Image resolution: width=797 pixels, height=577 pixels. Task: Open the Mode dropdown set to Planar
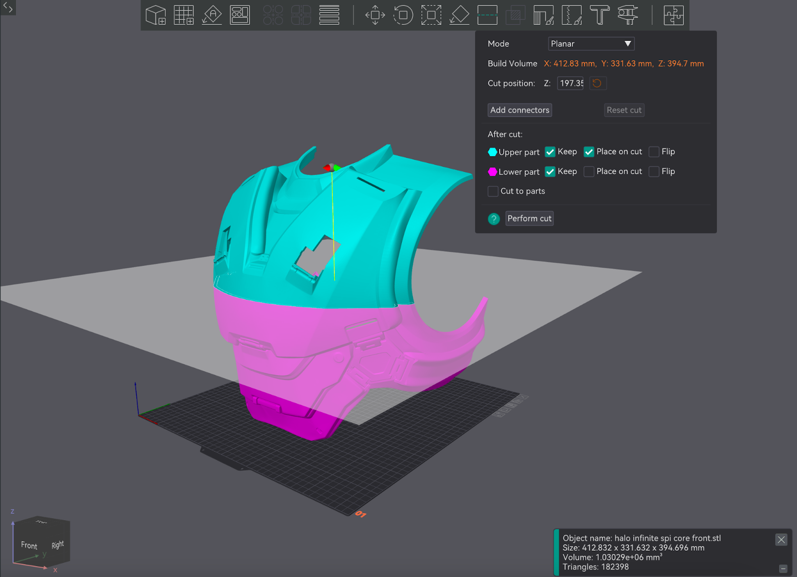[x=591, y=44]
